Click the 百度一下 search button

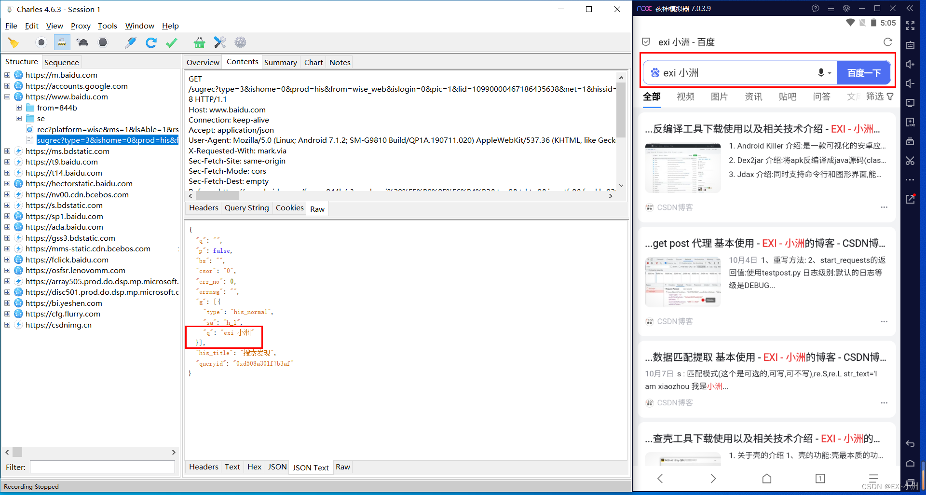(863, 73)
